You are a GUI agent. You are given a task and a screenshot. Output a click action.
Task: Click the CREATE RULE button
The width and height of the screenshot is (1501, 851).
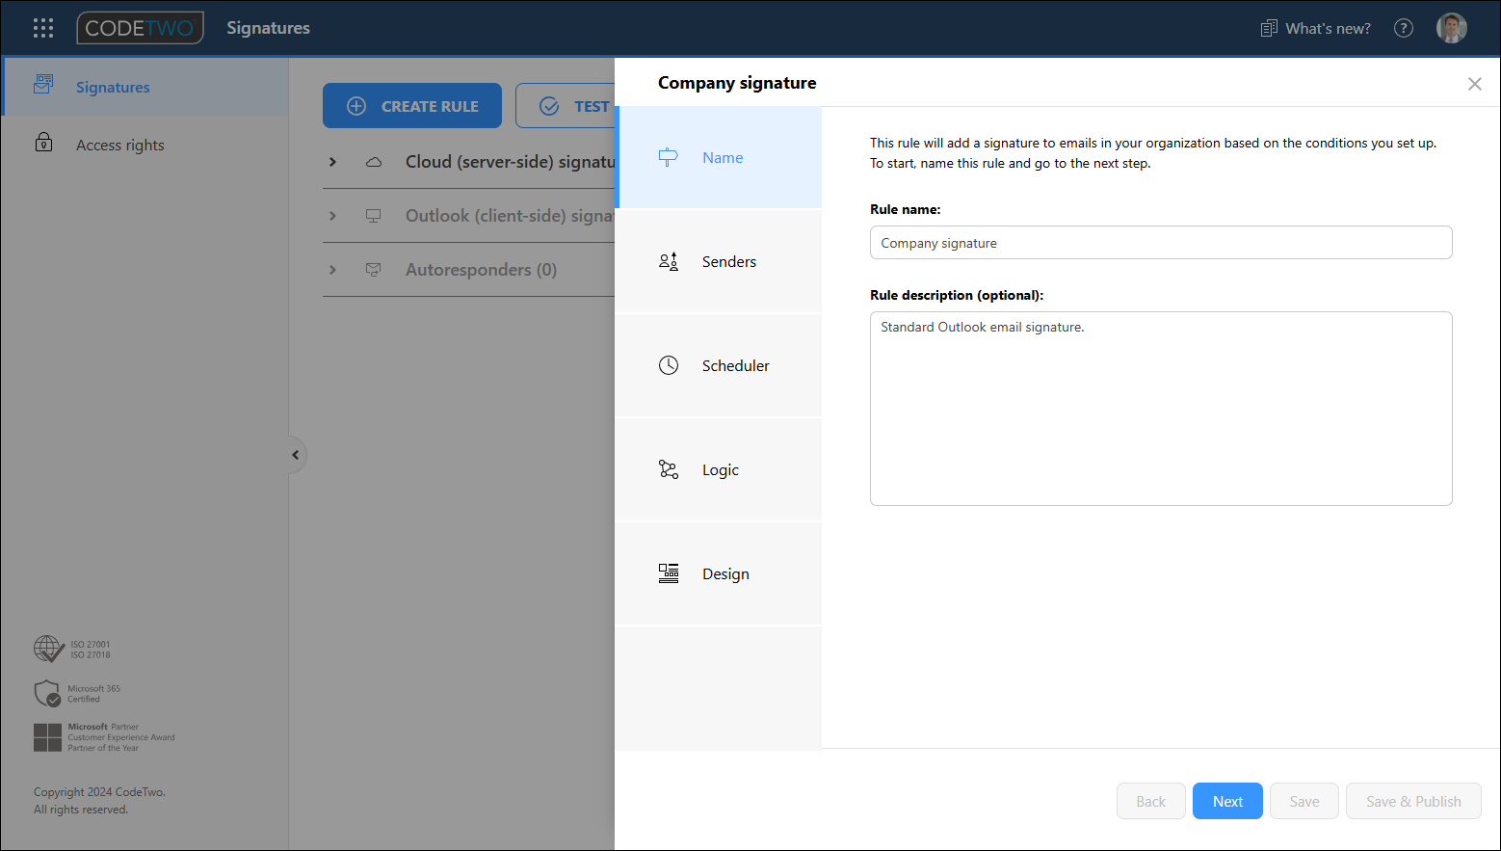411,105
